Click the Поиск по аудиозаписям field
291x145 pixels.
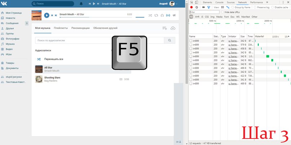click(100, 40)
